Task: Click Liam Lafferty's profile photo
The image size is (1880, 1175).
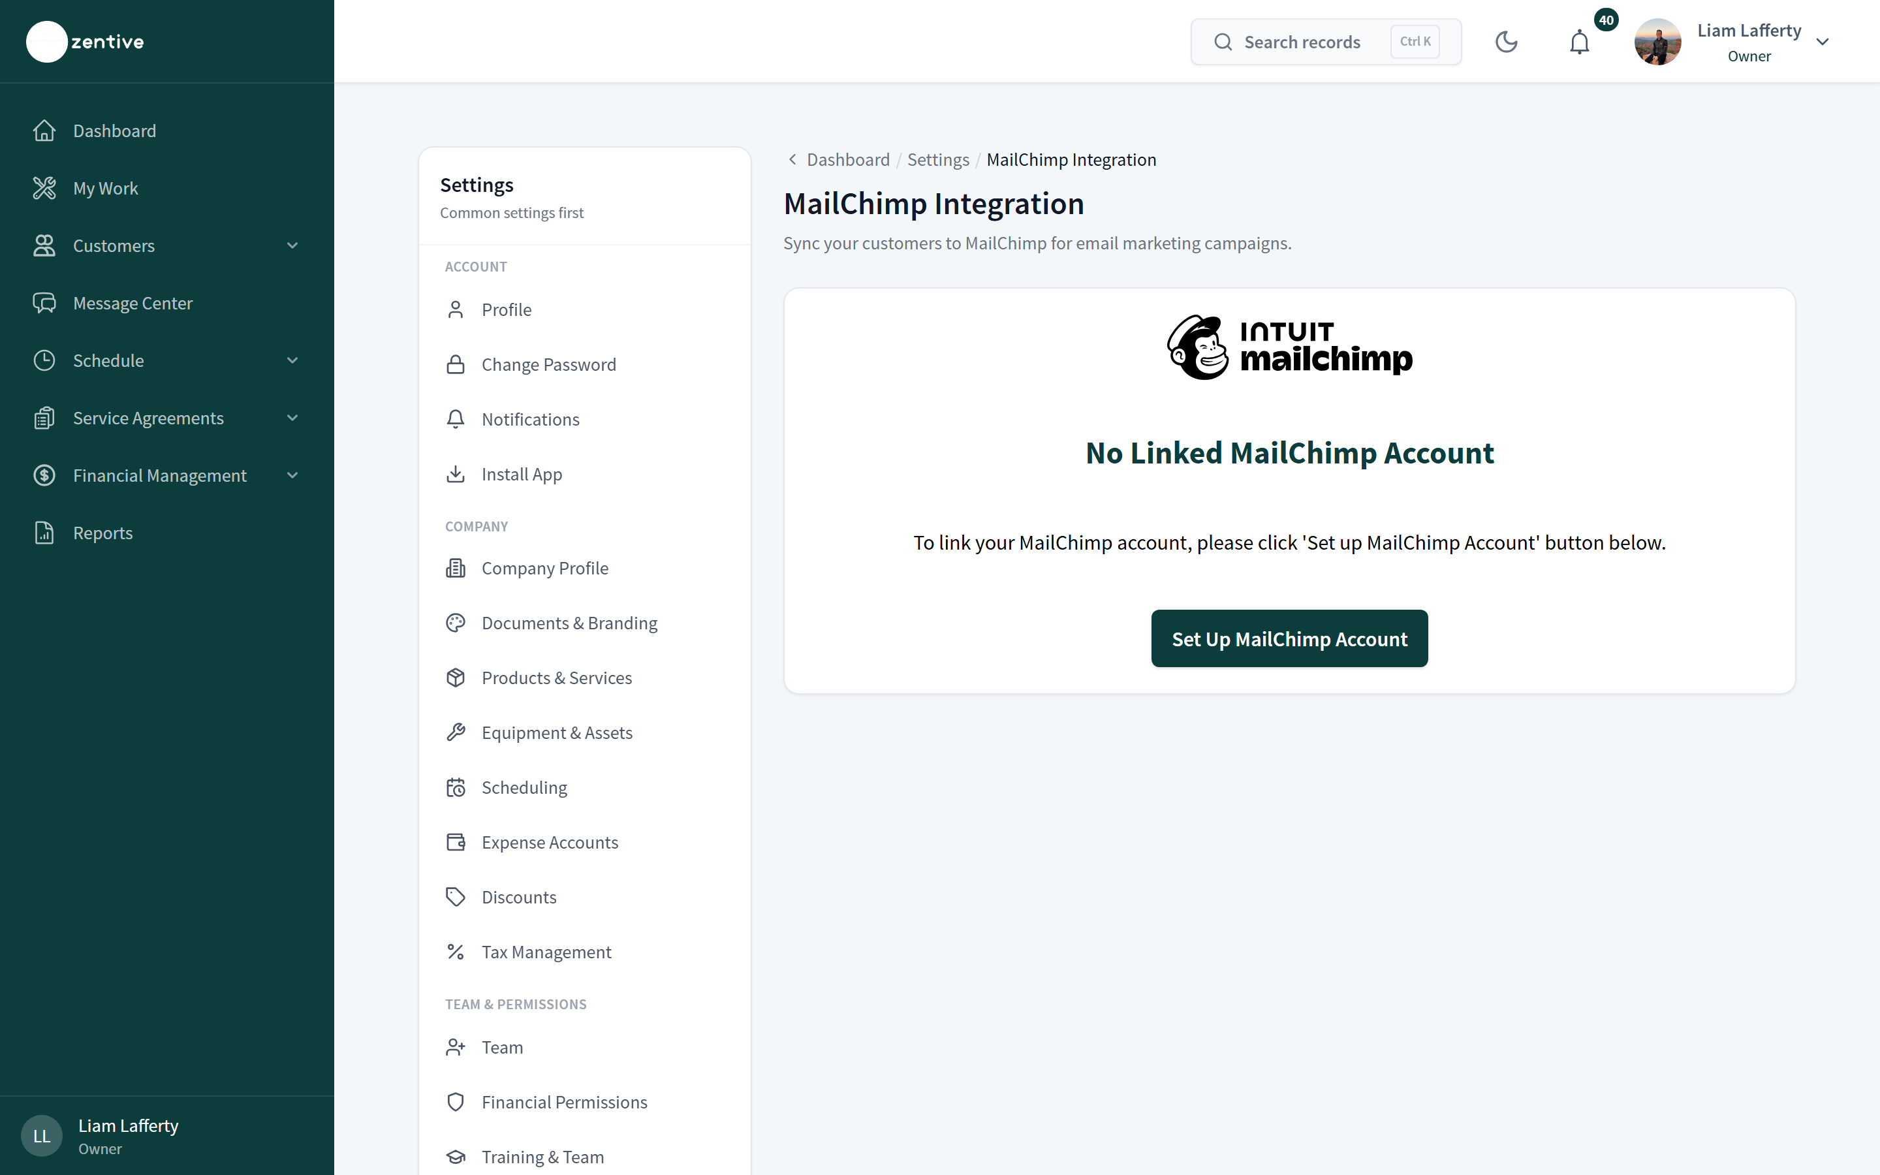Action: 1657,41
